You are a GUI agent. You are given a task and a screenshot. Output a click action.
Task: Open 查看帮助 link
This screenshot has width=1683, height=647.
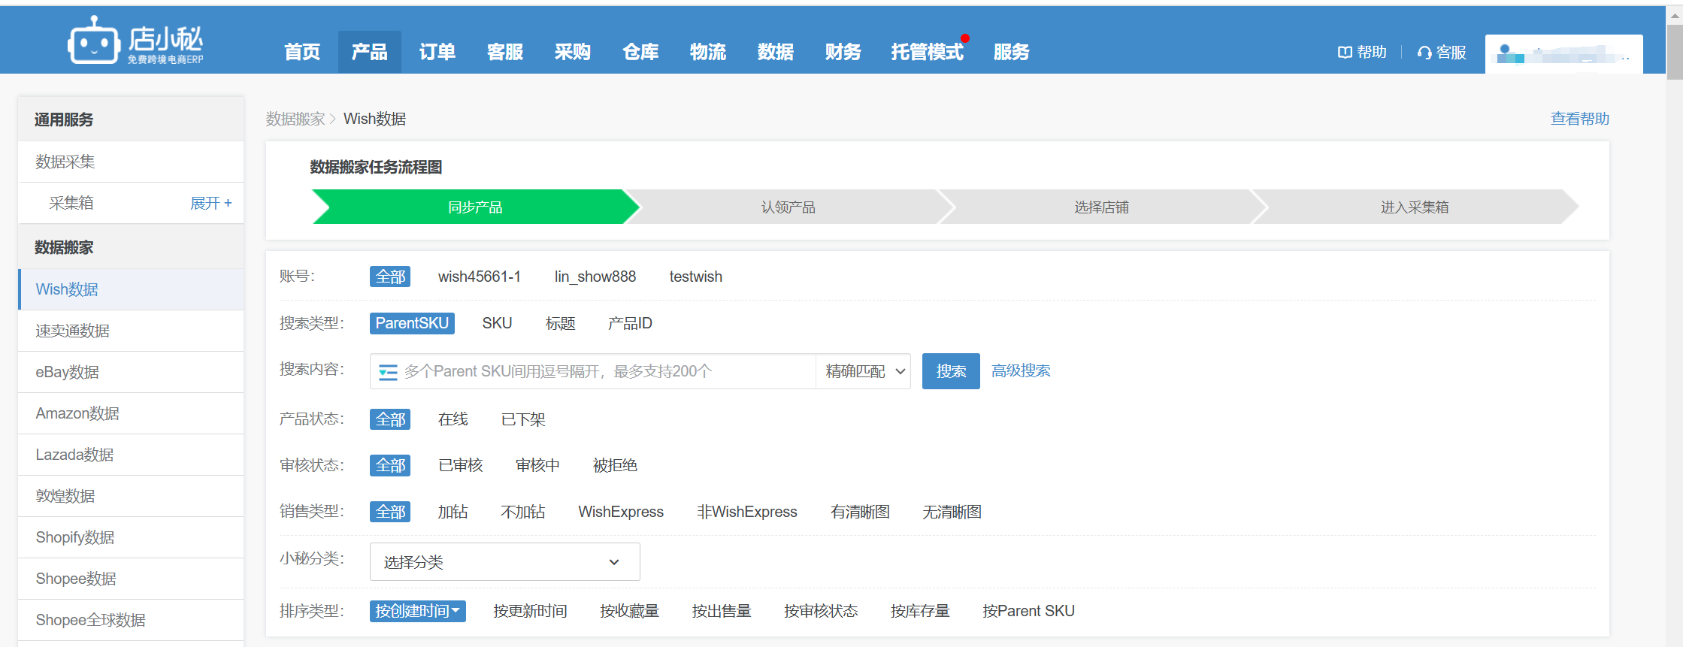click(x=1579, y=119)
